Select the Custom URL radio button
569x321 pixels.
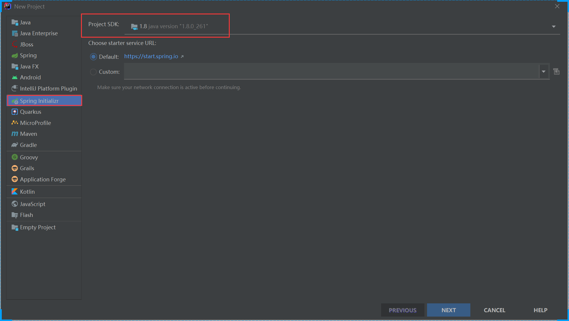(93, 72)
